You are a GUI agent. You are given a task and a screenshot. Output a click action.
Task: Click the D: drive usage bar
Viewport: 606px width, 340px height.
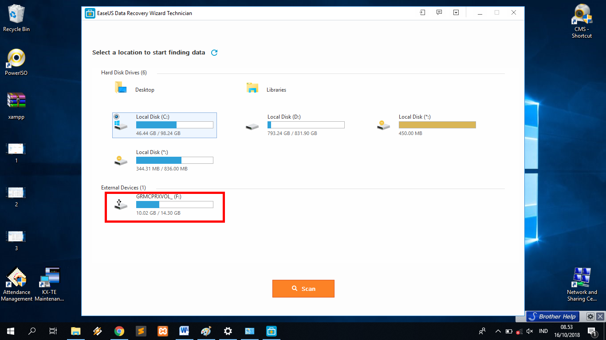pyautogui.click(x=306, y=125)
